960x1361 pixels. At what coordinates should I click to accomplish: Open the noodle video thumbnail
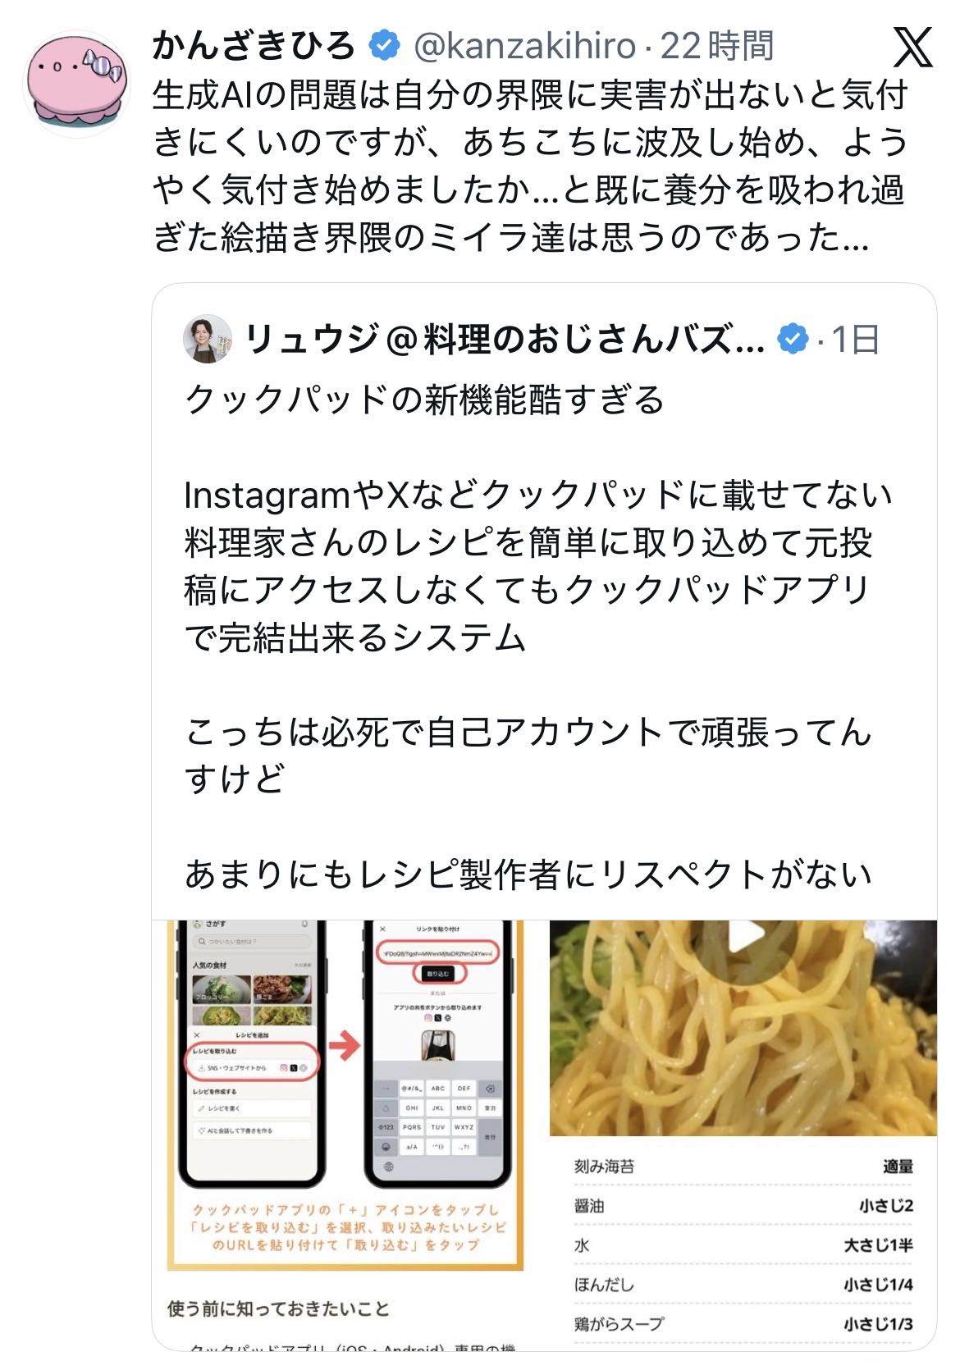(x=743, y=1028)
